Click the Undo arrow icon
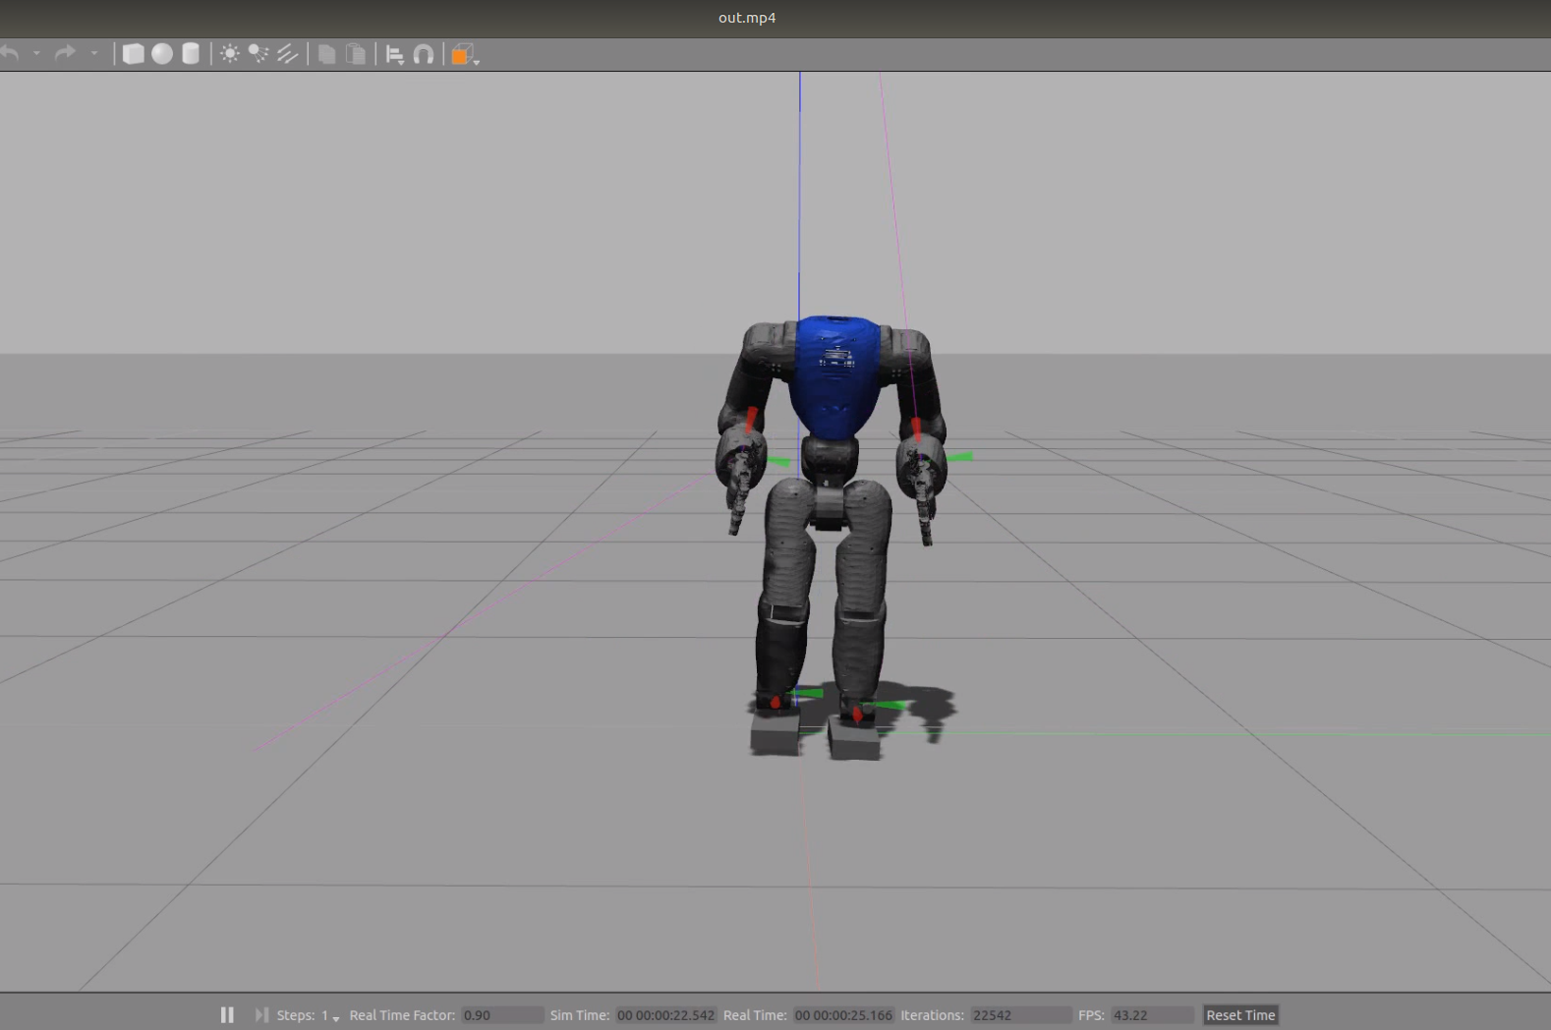1551x1030 pixels. [x=10, y=53]
